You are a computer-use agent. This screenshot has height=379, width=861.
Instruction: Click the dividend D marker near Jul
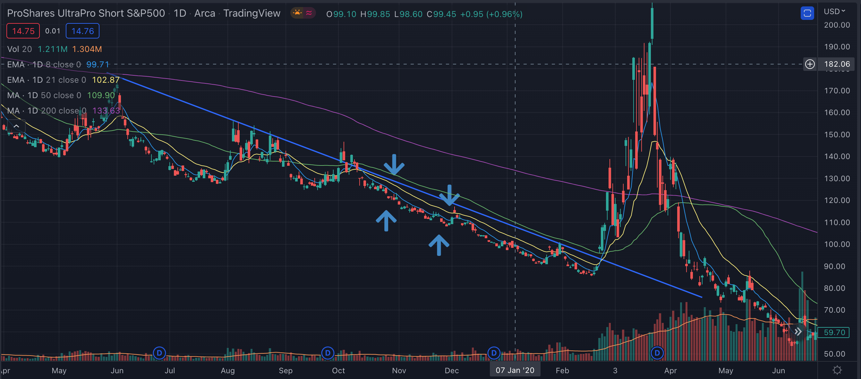[159, 353]
